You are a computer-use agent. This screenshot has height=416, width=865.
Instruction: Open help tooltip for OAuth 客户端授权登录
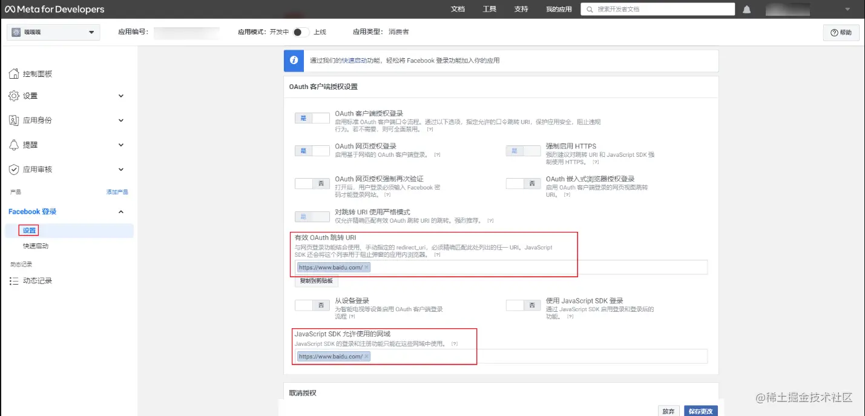pos(430,130)
